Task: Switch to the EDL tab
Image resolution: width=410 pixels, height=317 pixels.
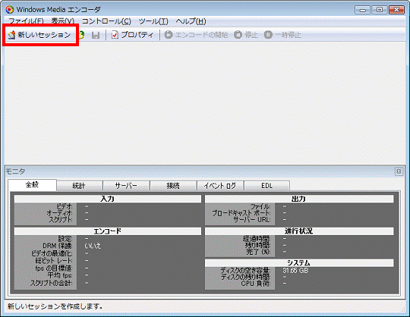Action: tap(266, 186)
